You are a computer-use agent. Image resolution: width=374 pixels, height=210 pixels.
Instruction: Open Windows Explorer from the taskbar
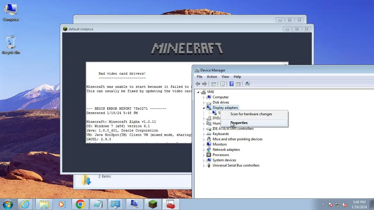coord(44,204)
